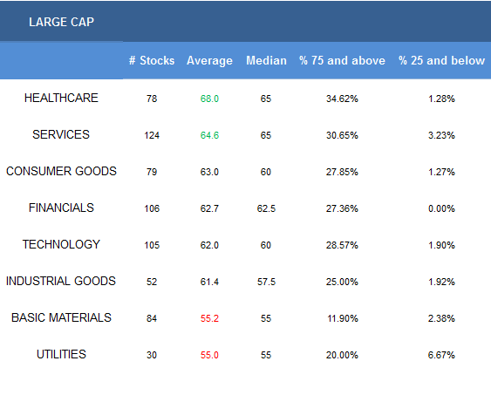Image resolution: width=491 pixels, height=395 pixels.
Task: Select Healthcare's 34.62% cell
Action: tap(342, 99)
